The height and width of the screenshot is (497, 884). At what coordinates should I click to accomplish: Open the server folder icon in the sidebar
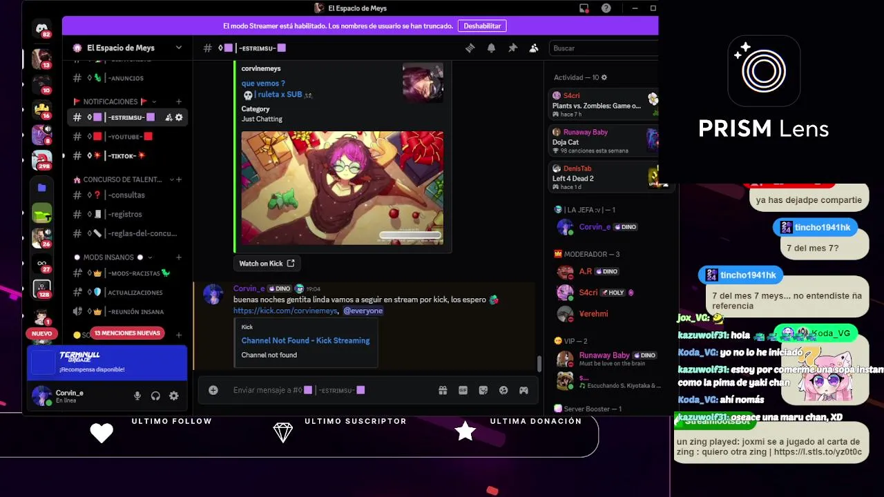click(41, 188)
